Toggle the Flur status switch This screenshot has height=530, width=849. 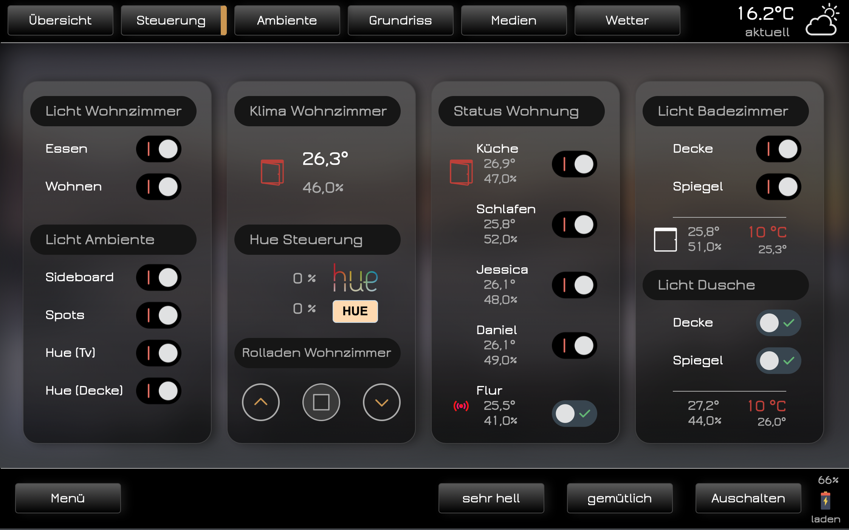click(x=575, y=414)
